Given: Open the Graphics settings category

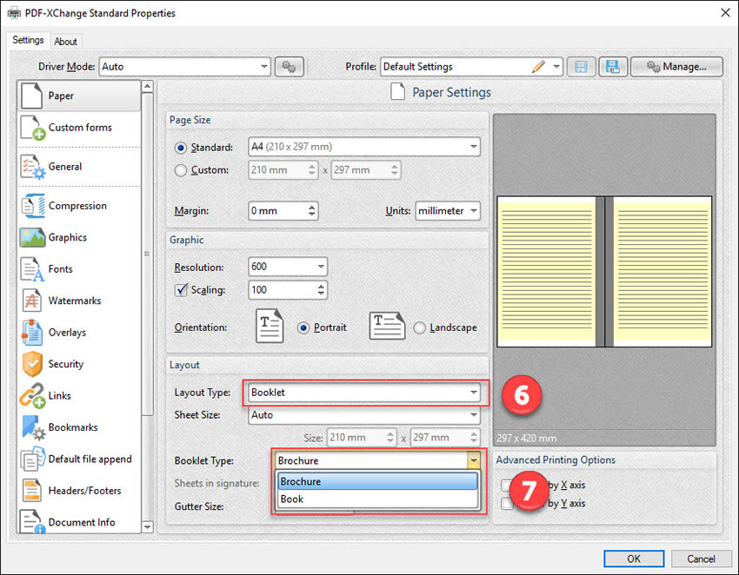Looking at the screenshot, I should tap(79, 237).
